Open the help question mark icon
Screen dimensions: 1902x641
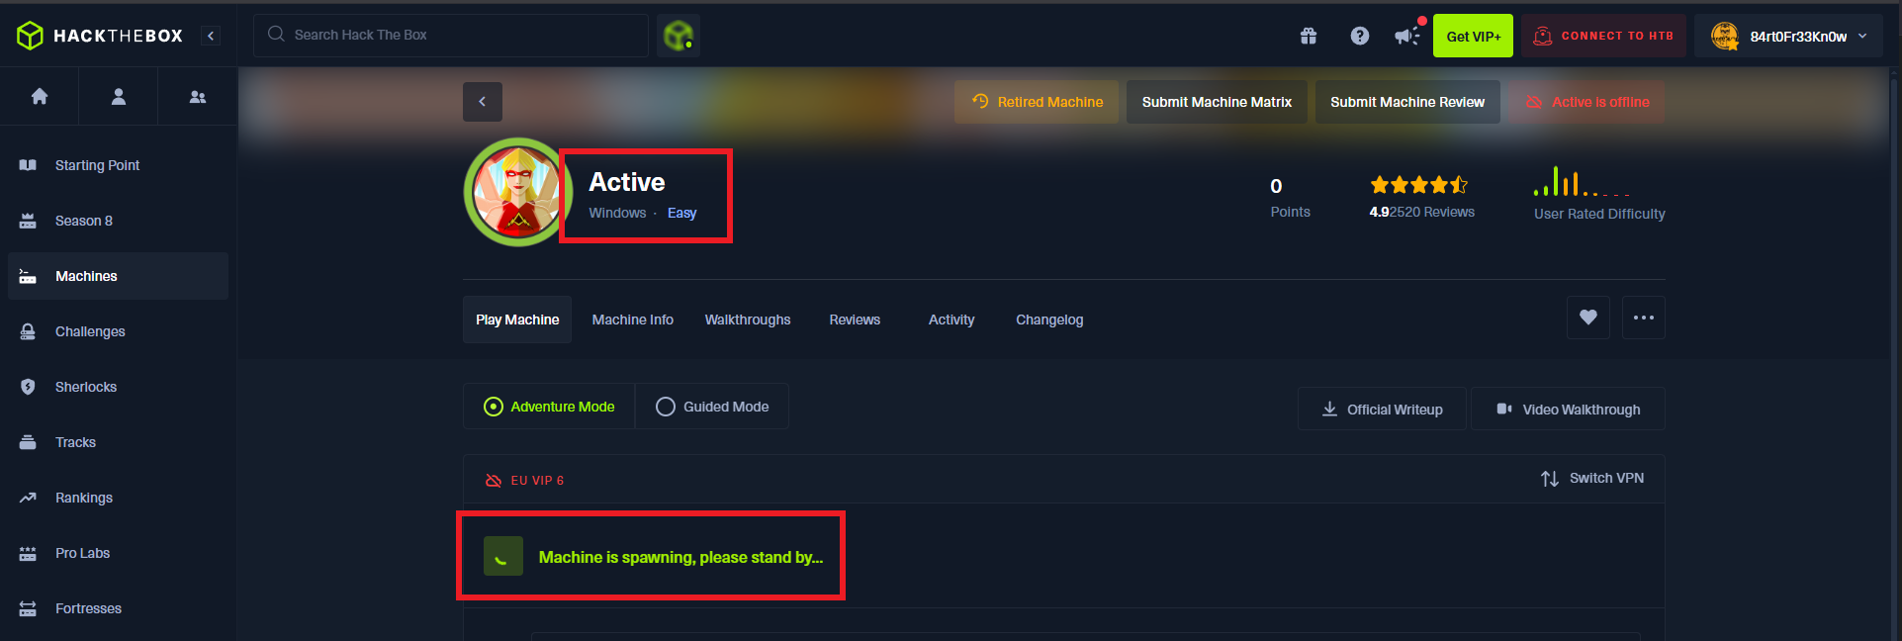click(x=1360, y=36)
